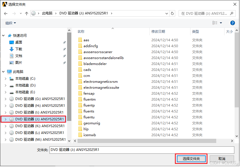Select 文档 in quick access
The width and height of the screenshot is (240, 167).
18,56
